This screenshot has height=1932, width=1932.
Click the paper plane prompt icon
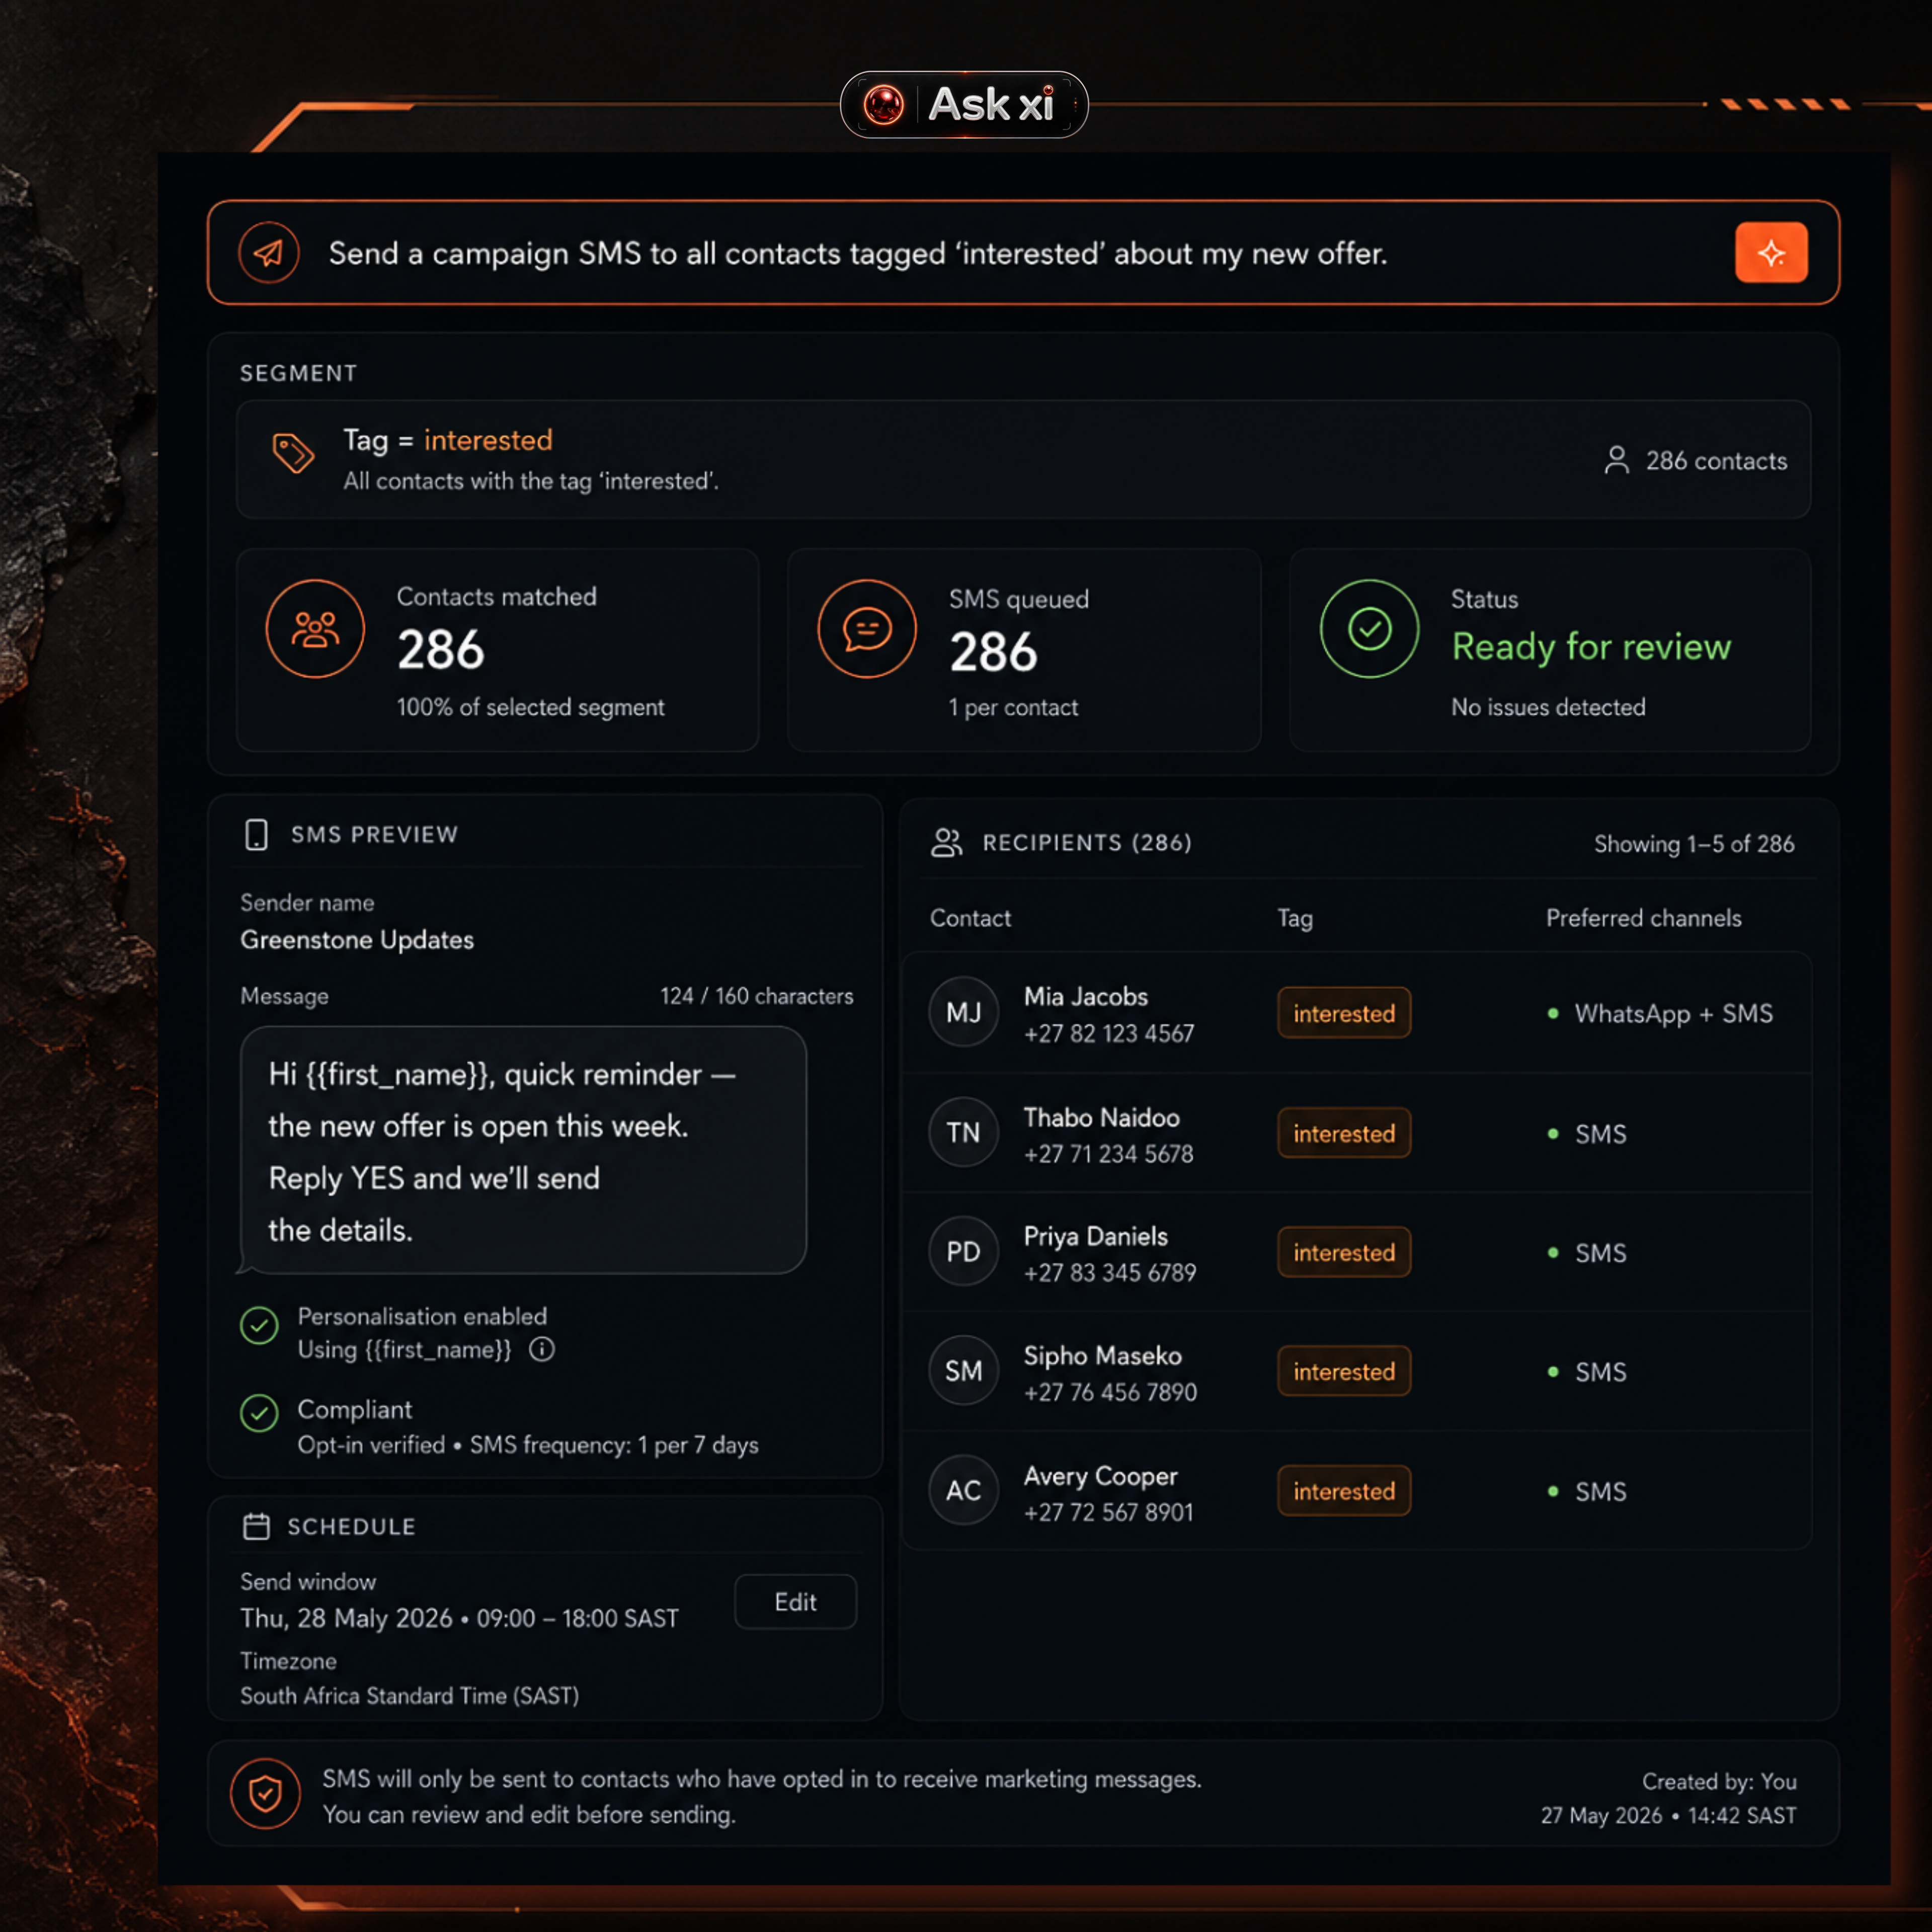click(269, 253)
